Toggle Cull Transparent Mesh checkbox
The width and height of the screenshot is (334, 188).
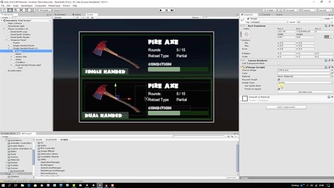point(279,63)
